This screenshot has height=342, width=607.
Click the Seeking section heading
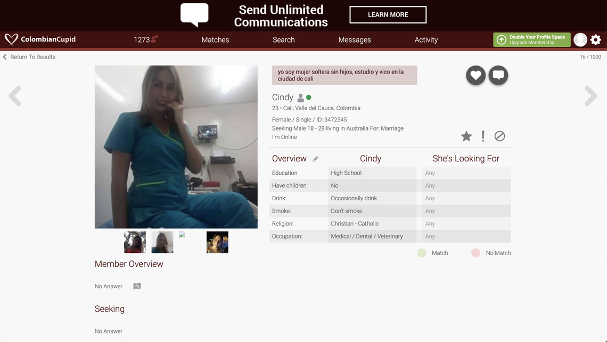(110, 308)
